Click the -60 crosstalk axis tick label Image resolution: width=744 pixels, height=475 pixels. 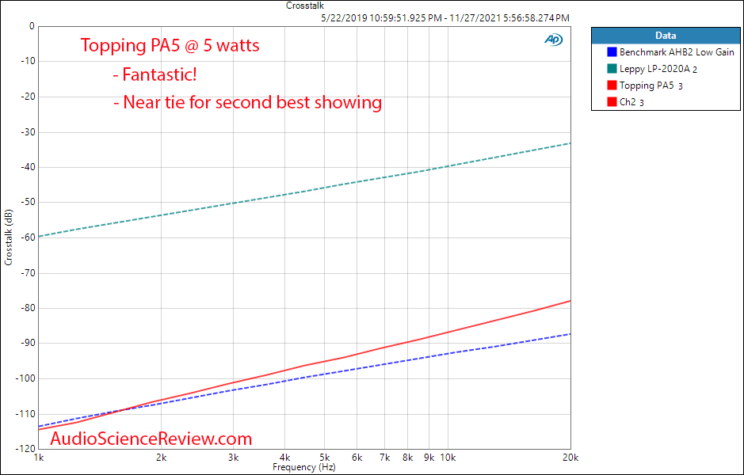click(x=27, y=237)
